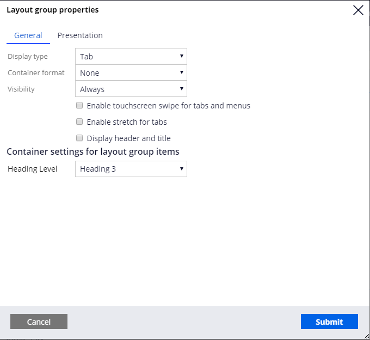This screenshot has width=370, height=340.
Task: Close the Layout group properties dialog
Action: (358, 10)
